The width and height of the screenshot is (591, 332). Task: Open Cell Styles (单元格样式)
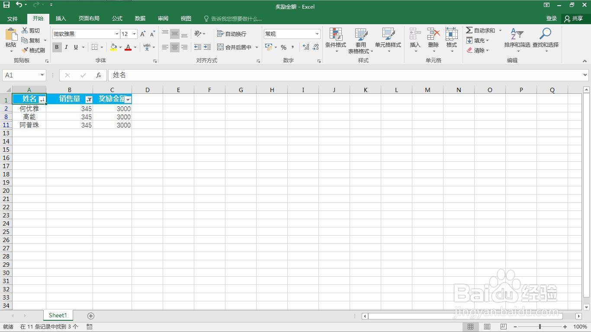click(388, 40)
